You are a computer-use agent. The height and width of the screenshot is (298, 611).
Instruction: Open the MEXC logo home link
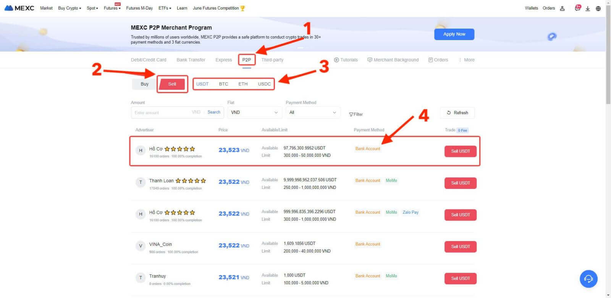[19, 8]
